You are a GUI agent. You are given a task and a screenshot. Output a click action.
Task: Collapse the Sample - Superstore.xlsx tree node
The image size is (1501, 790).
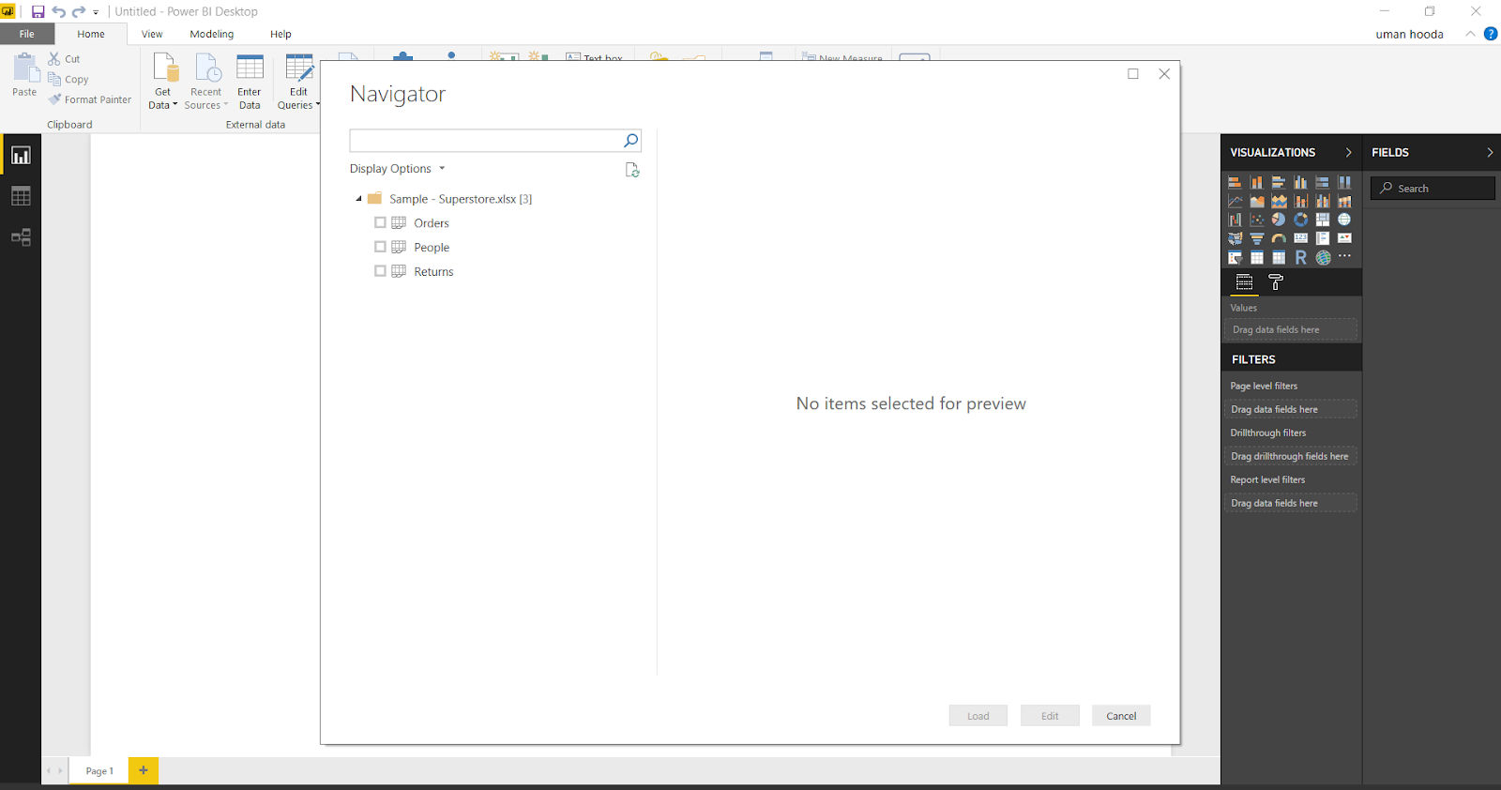click(x=358, y=199)
